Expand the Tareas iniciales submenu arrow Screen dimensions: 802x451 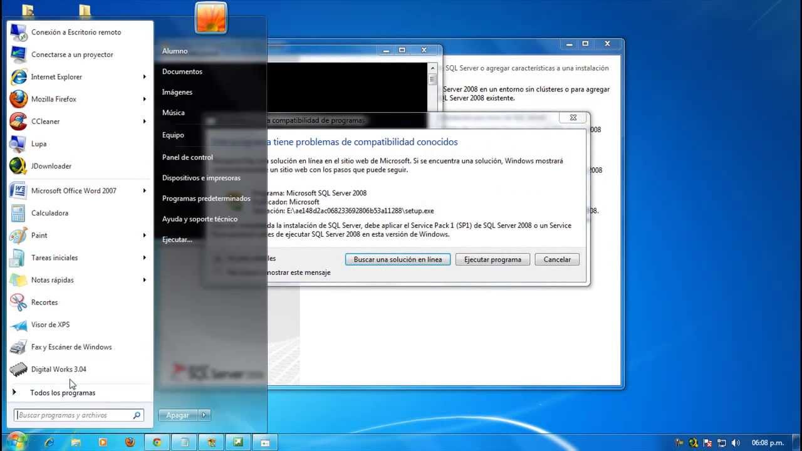point(144,257)
